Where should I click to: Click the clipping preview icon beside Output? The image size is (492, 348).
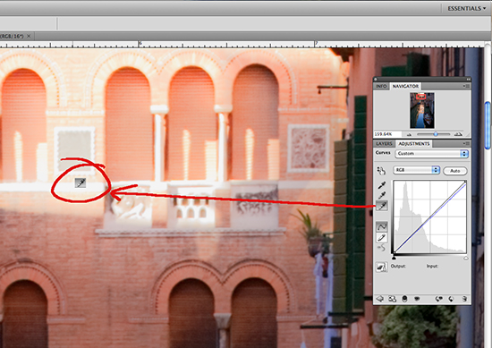381,267
